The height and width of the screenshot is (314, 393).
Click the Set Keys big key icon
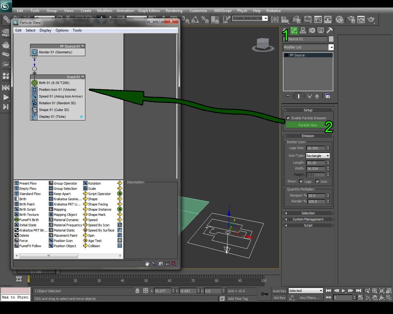point(264,294)
